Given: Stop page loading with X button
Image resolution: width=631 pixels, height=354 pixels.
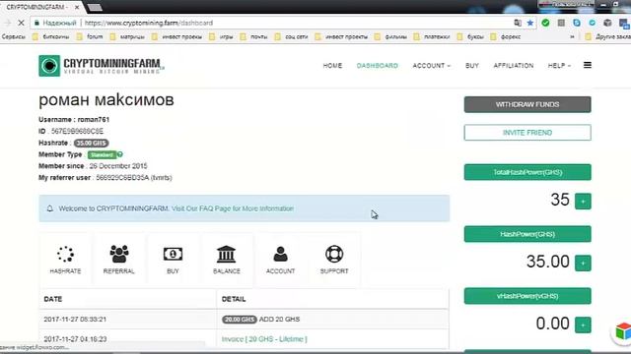Looking at the screenshot, I should (21, 23).
